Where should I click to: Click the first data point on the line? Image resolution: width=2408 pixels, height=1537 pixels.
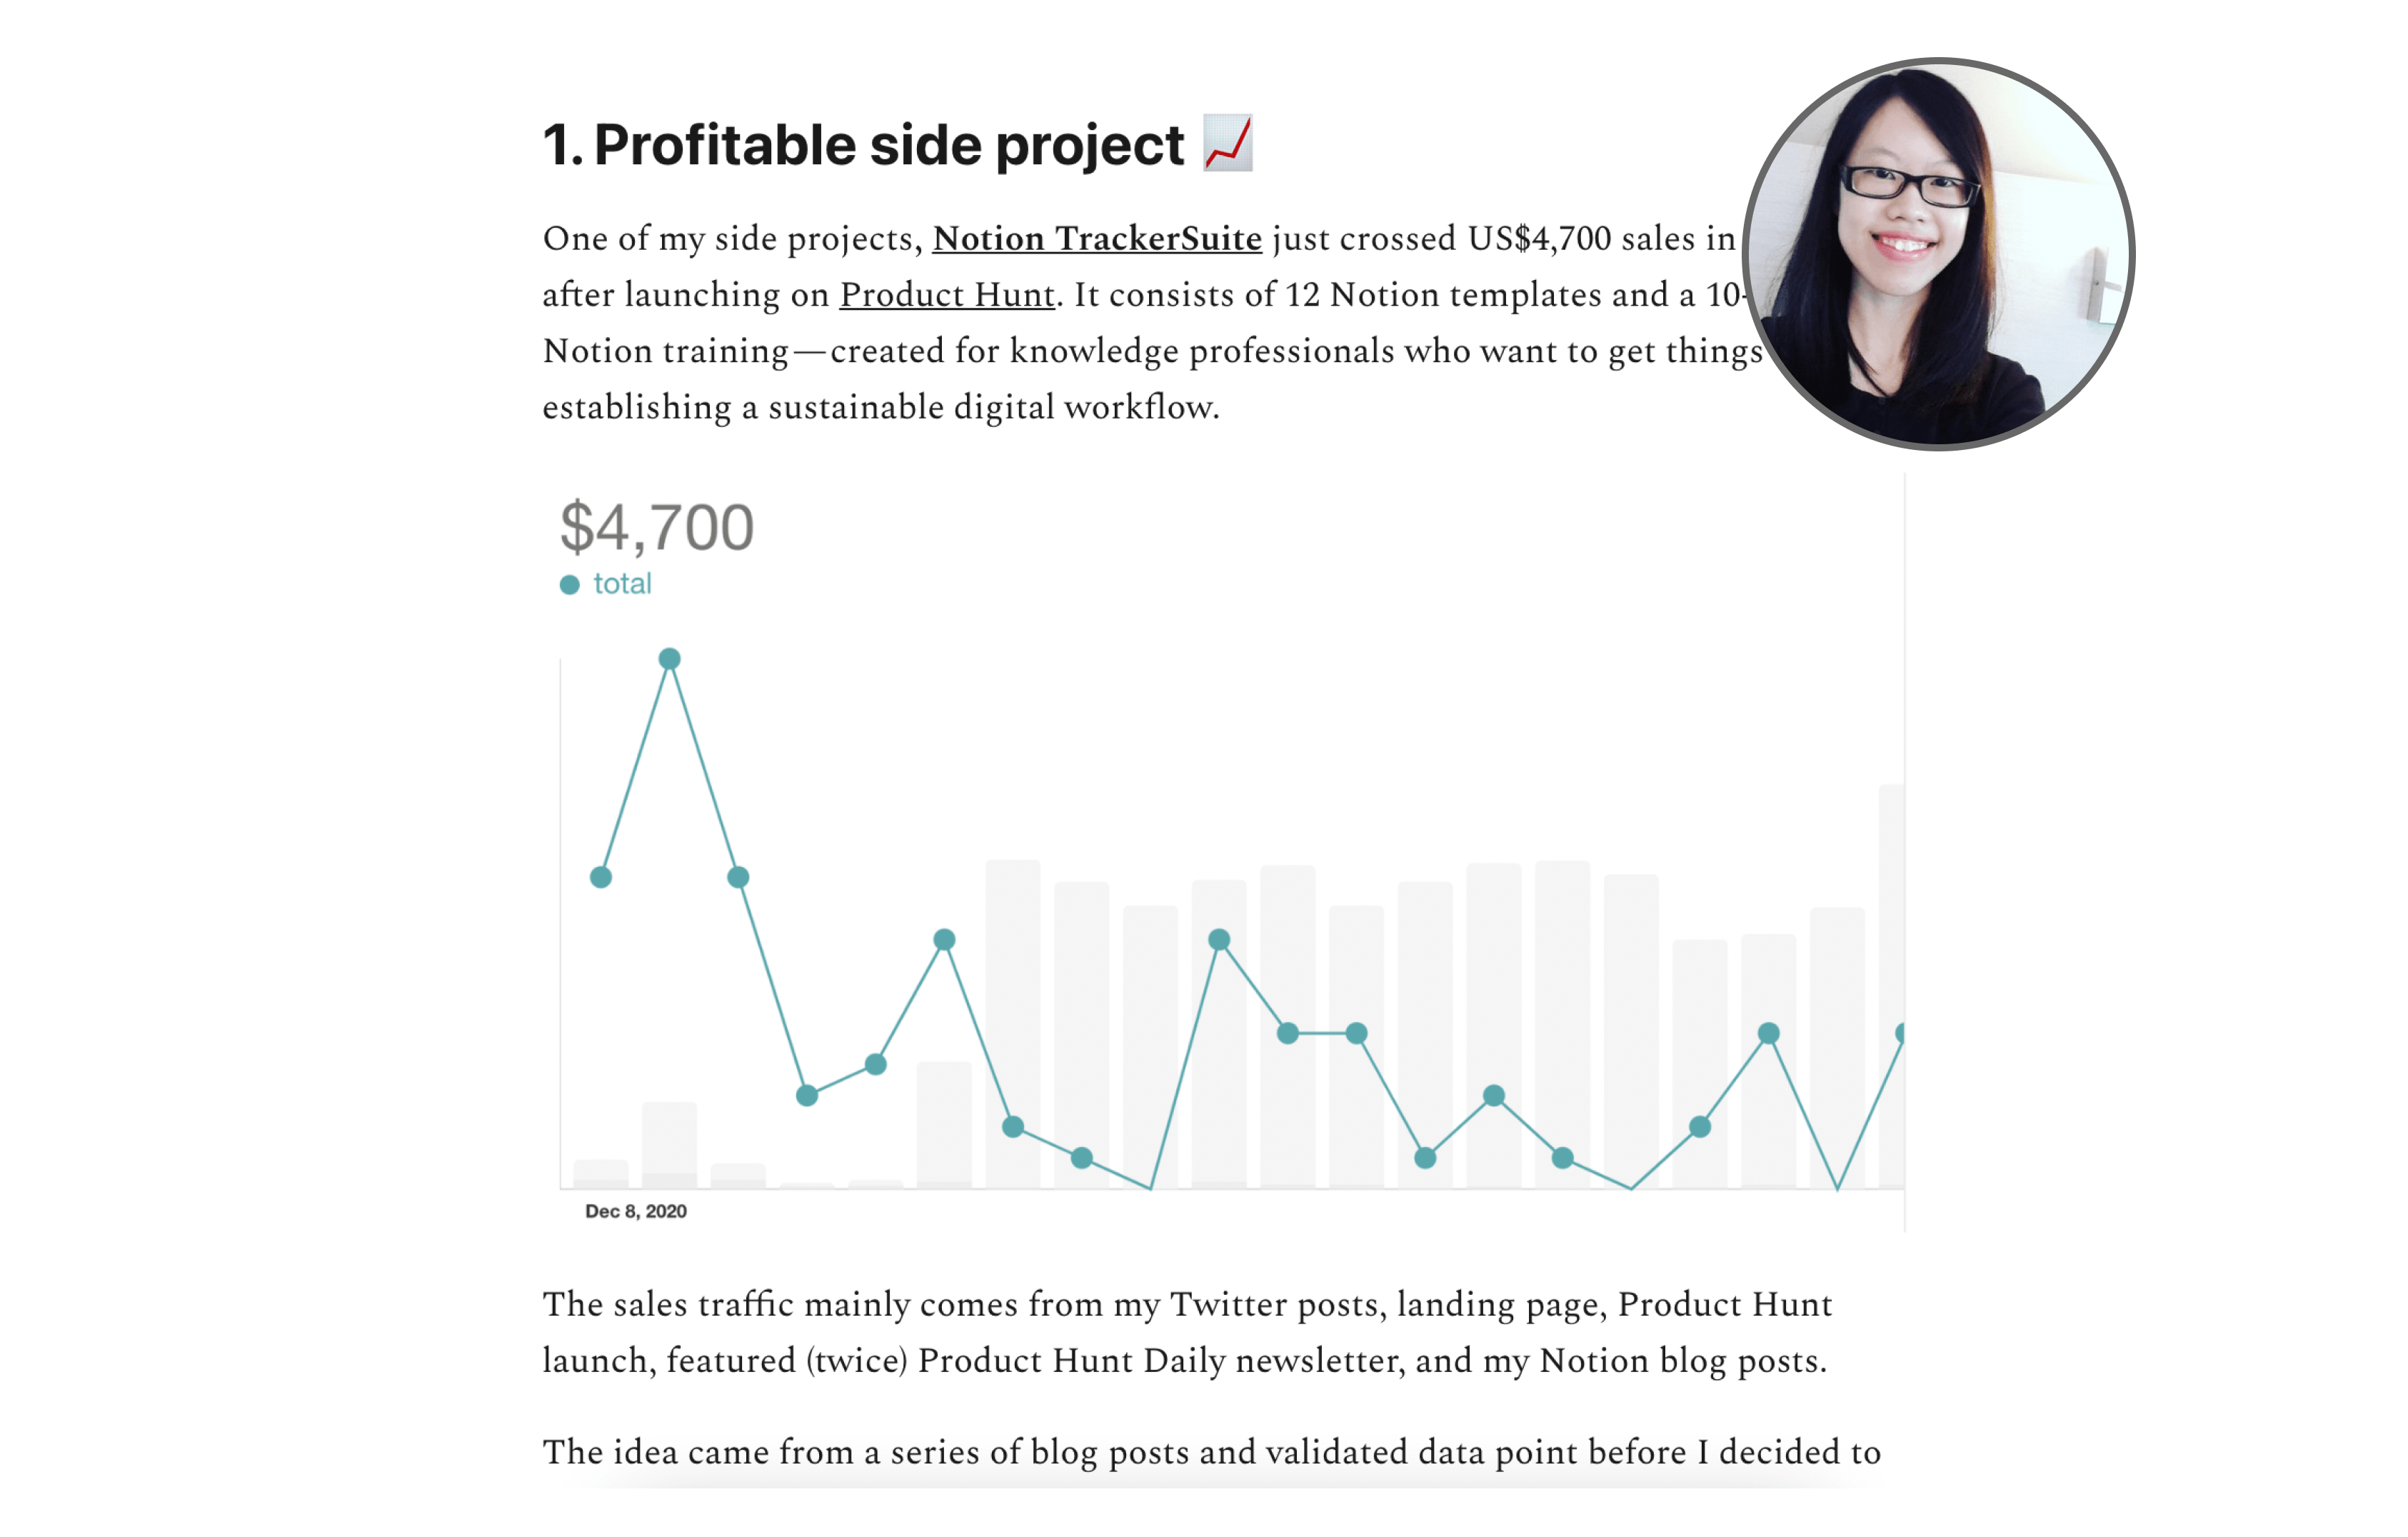click(x=600, y=877)
